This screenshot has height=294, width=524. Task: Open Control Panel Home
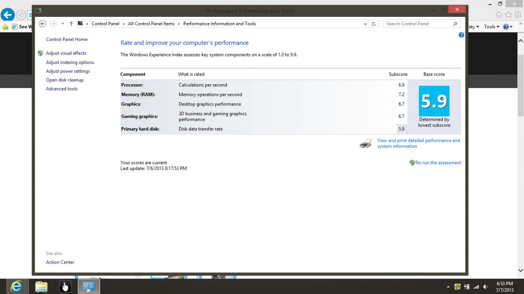click(67, 39)
